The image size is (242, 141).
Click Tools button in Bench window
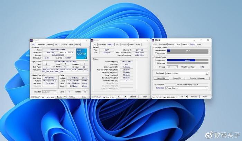(x=181, y=97)
